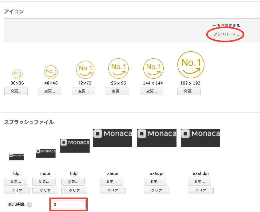Open the ldpi Monaca splash preview

17,157
